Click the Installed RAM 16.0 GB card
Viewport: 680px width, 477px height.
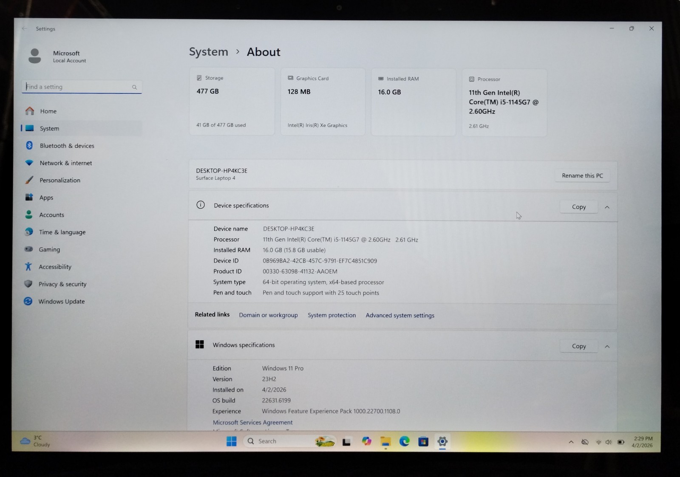pyautogui.click(x=414, y=102)
